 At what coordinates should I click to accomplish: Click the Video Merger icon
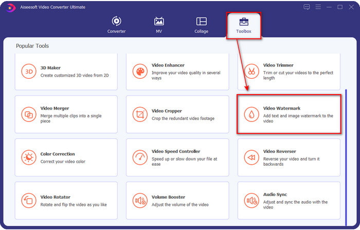pyautogui.click(x=29, y=114)
